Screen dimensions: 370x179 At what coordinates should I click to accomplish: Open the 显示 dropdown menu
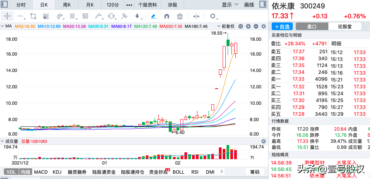point(230,5)
